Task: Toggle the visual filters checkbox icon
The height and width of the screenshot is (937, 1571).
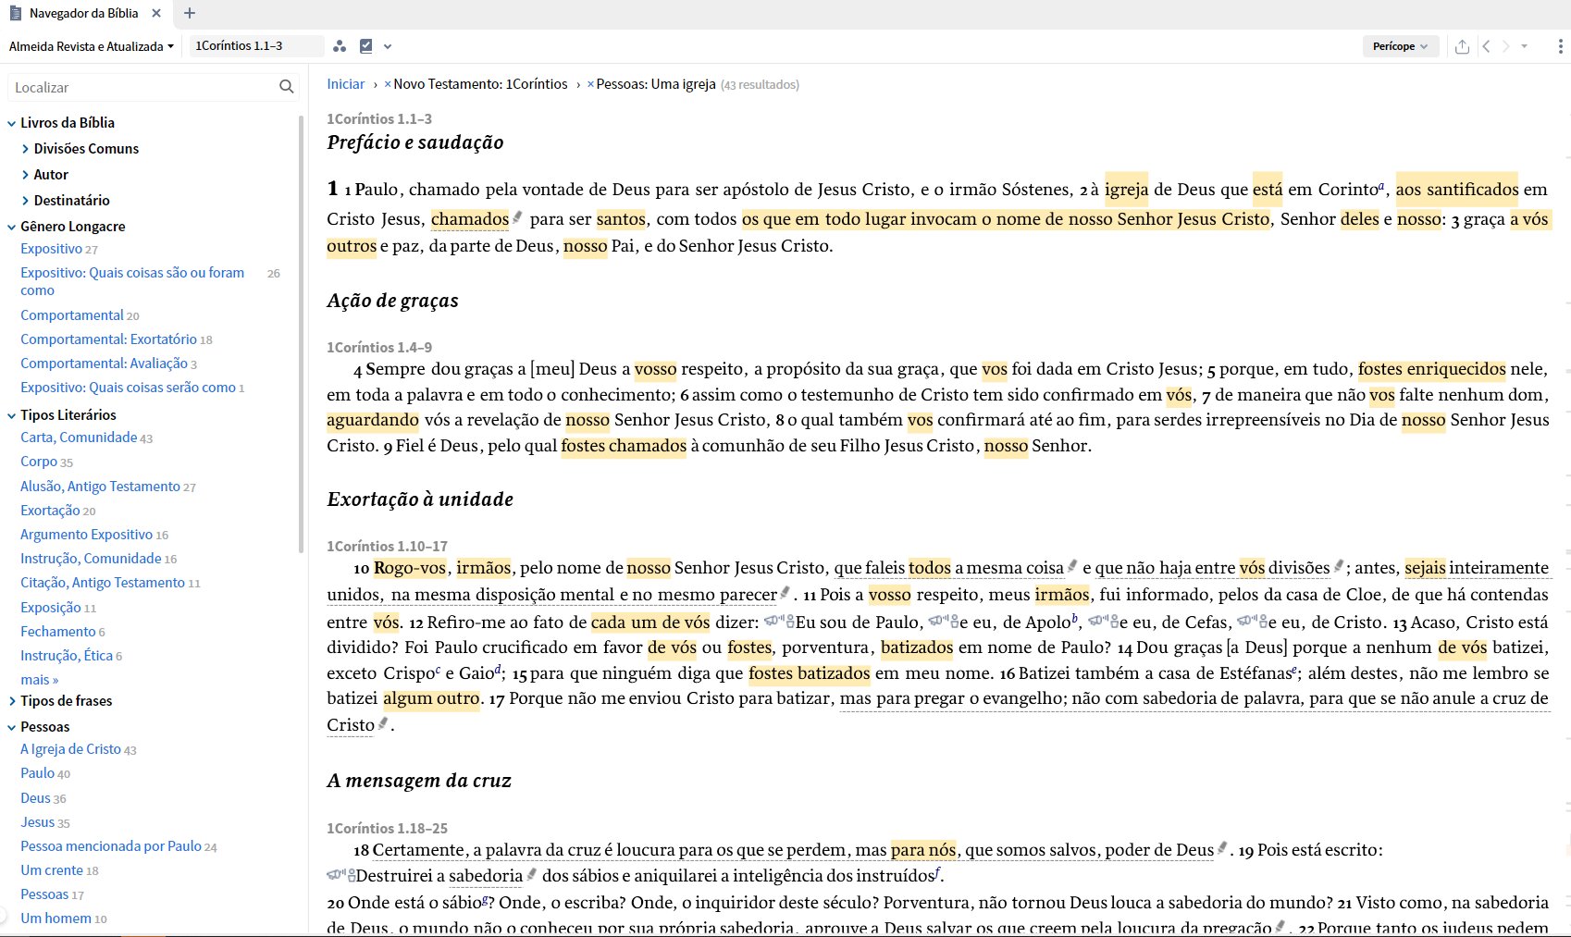Action: click(366, 46)
